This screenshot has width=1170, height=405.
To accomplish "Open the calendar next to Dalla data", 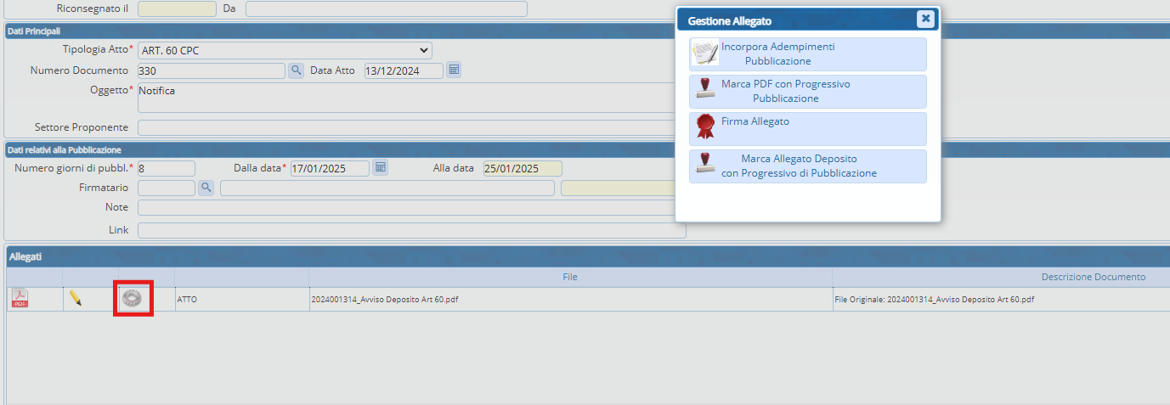I will pyautogui.click(x=381, y=167).
